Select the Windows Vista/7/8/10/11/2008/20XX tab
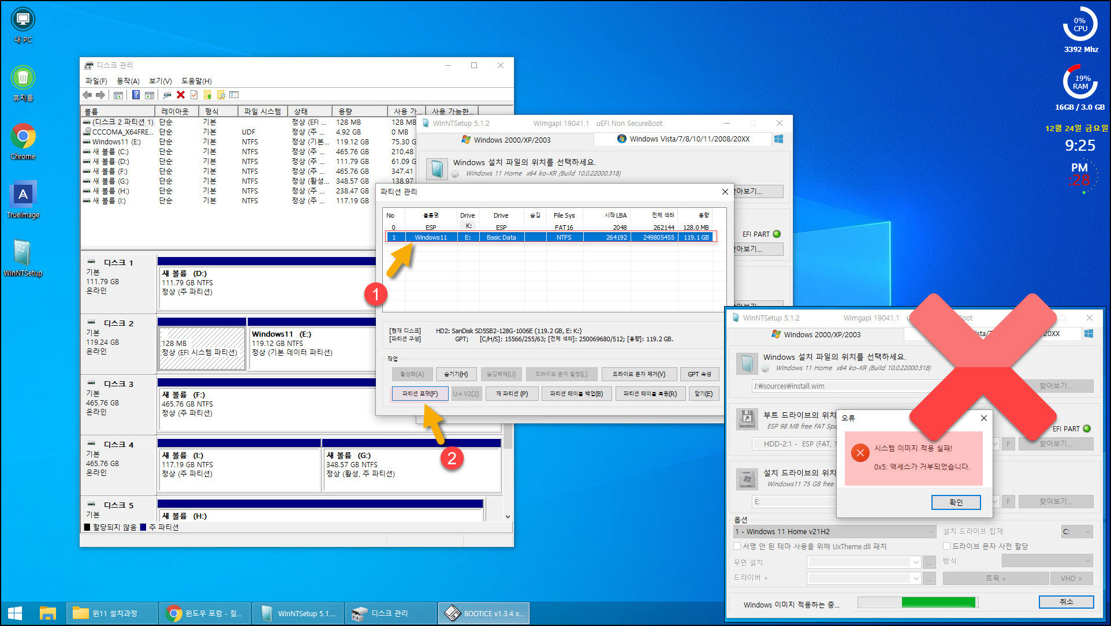The height and width of the screenshot is (626, 1111). 683,139
